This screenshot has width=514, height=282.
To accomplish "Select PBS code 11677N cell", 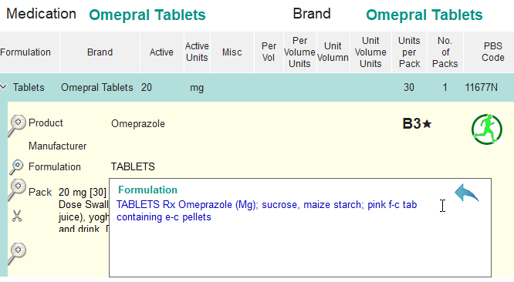I will point(482,87).
